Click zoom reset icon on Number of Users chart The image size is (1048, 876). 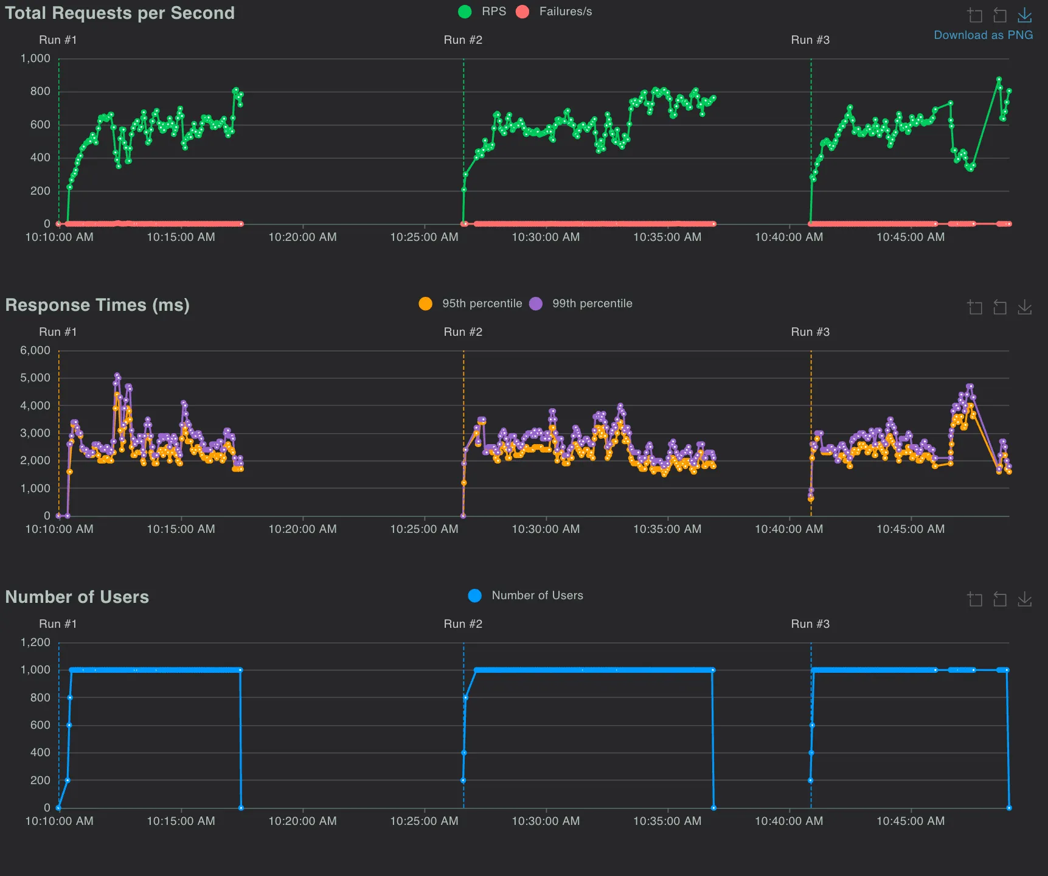click(1000, 599)
